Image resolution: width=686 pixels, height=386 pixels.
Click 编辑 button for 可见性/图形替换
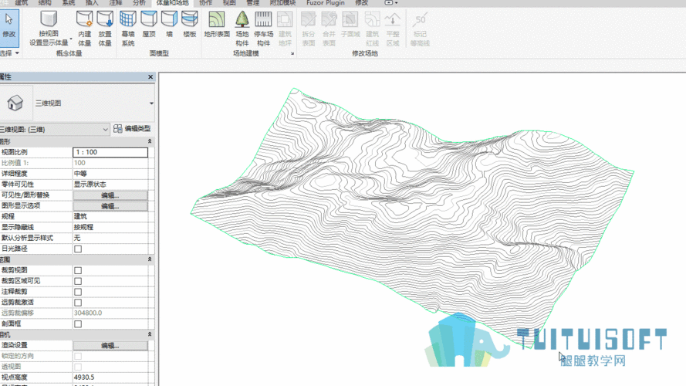tap(110, 195)
